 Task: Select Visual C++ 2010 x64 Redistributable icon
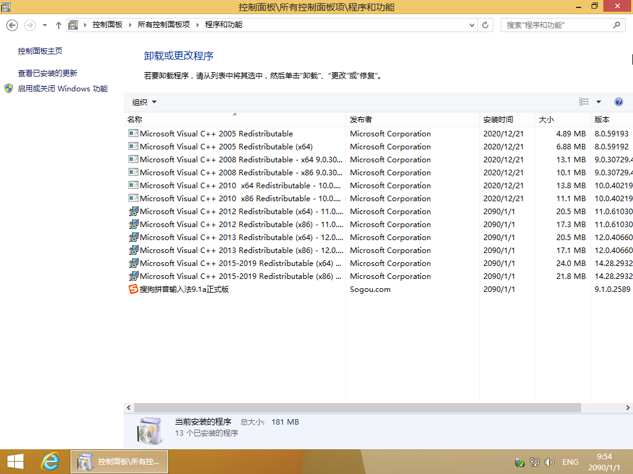(134, 185)
